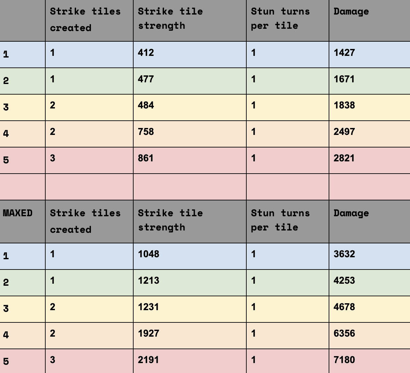The width and height of the screenshot is (410, 373).
Task: Select the maxed strength value 1048
Action: [190, 256]
